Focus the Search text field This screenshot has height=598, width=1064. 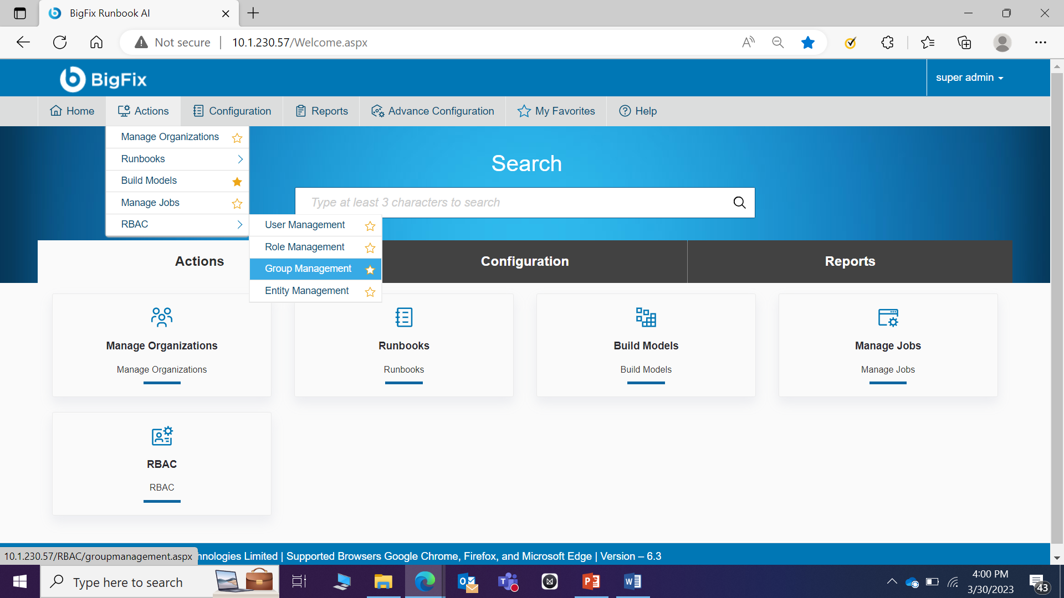(515, 203)
